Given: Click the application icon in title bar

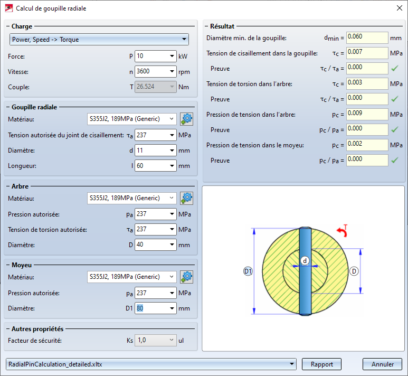Looking at the screenshot, I should [x=8, y=8].
